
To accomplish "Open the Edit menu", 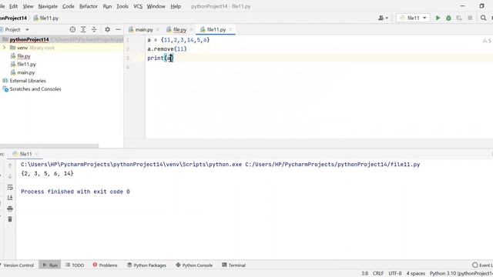I will [x=13, y=6].
